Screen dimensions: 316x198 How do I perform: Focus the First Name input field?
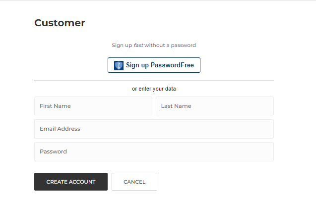click(93, 106)
